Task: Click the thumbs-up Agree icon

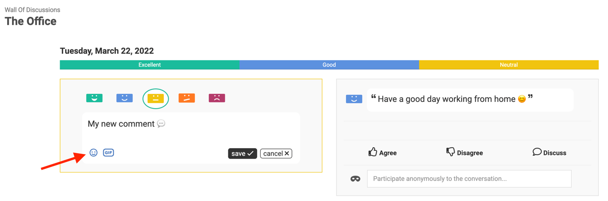Action: click(373, 152)
